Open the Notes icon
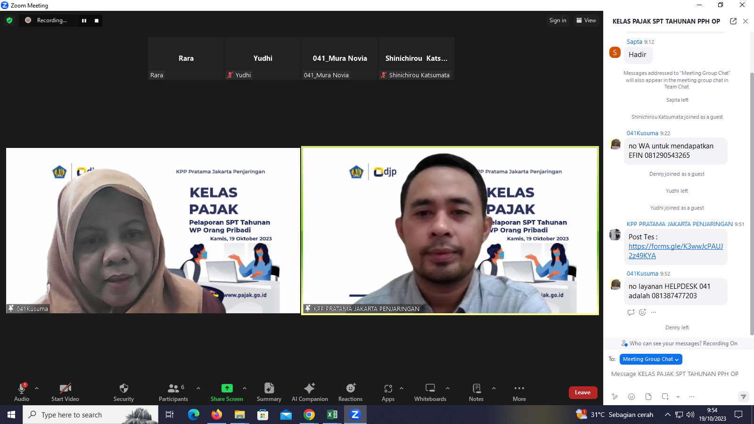Image resolution: width=754 pixels, height=424 pixels. pos(476,388)
